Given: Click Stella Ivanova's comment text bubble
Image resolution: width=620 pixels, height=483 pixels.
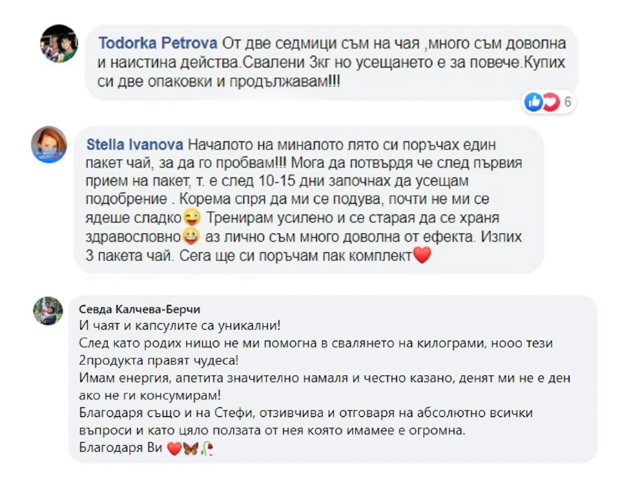Looking at the screenshot, I should [309, 200].
